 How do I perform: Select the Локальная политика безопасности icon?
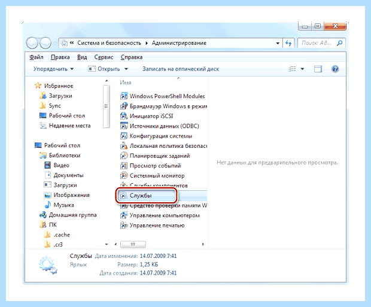click(124, 146)
